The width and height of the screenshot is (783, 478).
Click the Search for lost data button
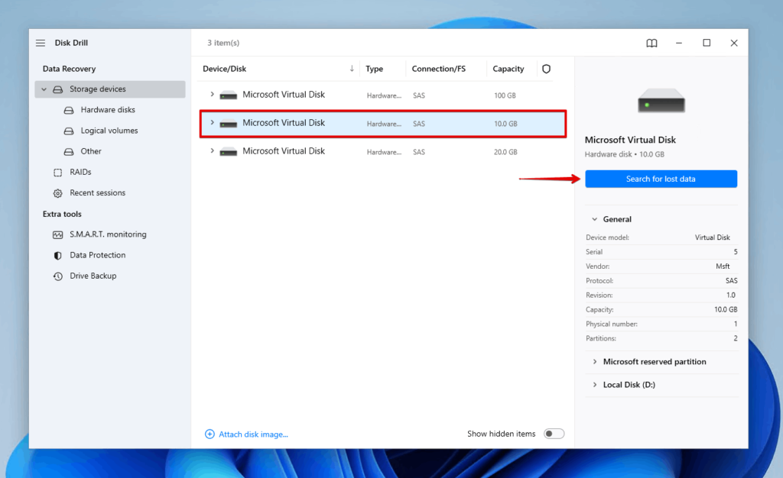coord(661,179)
